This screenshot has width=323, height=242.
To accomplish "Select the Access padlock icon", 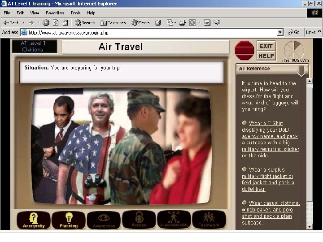I will click(x=139, y=220).
